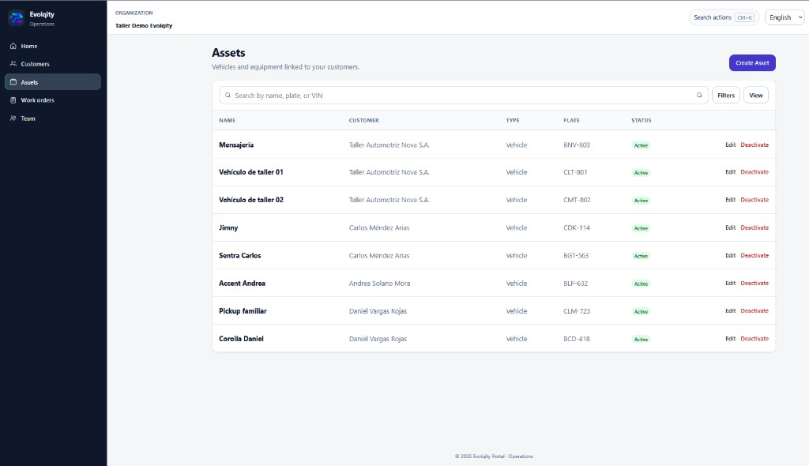Deactivate Vehículo de taller 02
Image resolution: width=809 pixels, height=466 pixels.
click(x=754, y=200)
